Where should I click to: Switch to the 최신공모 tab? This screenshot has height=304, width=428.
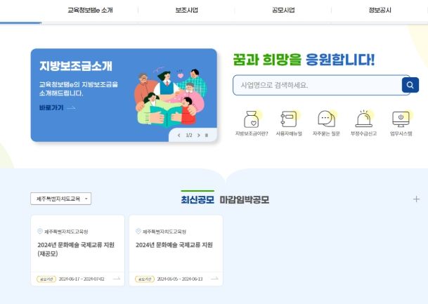point(197,199)
